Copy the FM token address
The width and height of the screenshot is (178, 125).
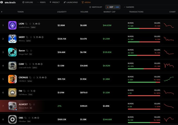[24, 91]
